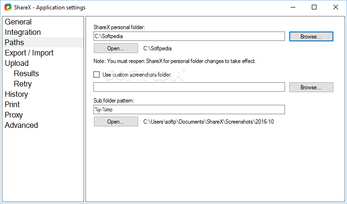The height and width of the screenshot is (204, 347).
Task: Click the ShareX personal folder path field
Action: [x=189, y=36]
